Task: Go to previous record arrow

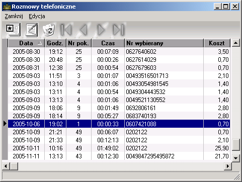Action: (x=84, y=30)
